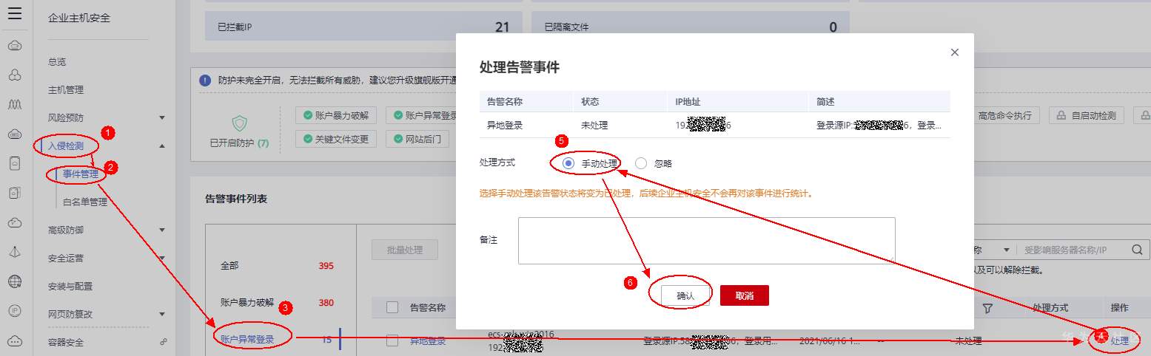The width and height of the screenshot is (1151, 356).
Task: Click the 企业主机安全 sidebar title
Action: 79,18
